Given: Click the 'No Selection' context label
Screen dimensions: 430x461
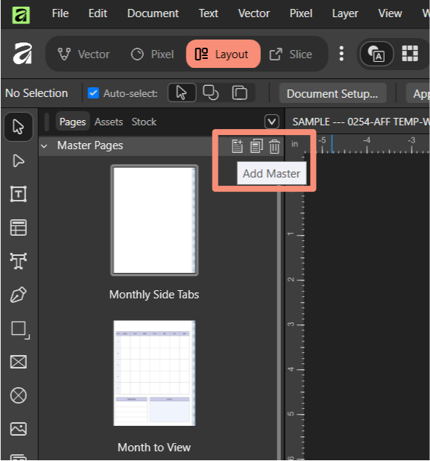Looking at the screenshot, I should [37, 93].
